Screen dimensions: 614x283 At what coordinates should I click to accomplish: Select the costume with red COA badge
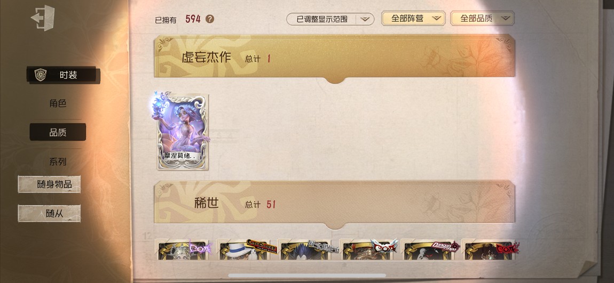point(490,250)
